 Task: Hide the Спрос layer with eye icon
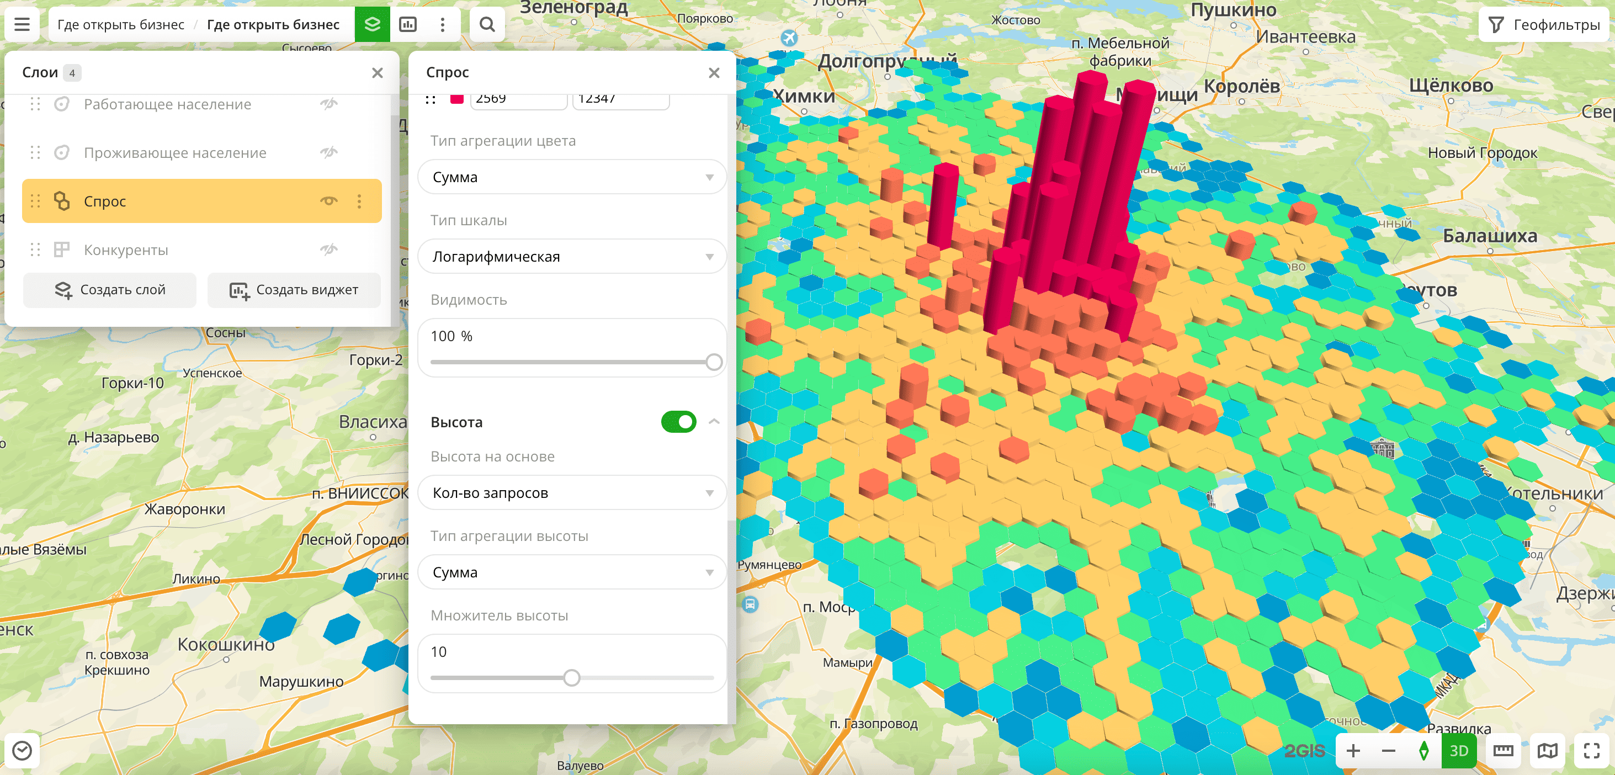point(328,201)
